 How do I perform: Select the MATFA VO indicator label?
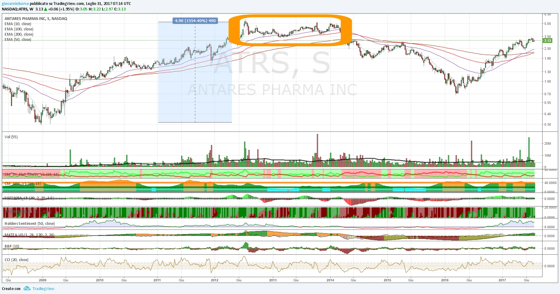pos(29,235)
